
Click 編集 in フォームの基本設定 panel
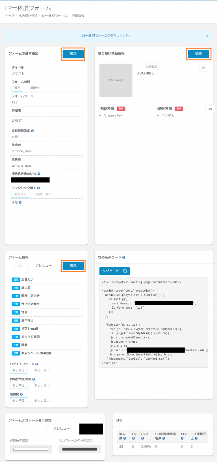click(73, 54)
